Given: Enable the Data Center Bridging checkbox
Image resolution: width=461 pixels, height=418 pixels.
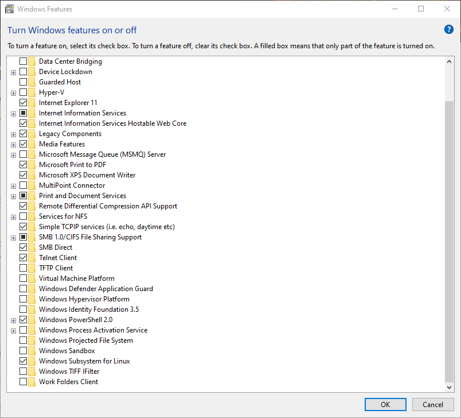Looking at the screenshot, I should [24, 61].
